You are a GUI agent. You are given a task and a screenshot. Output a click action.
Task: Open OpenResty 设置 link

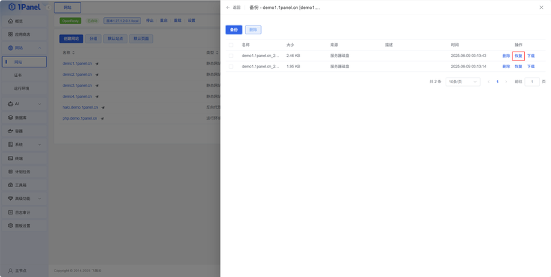[x=191, y=21]
